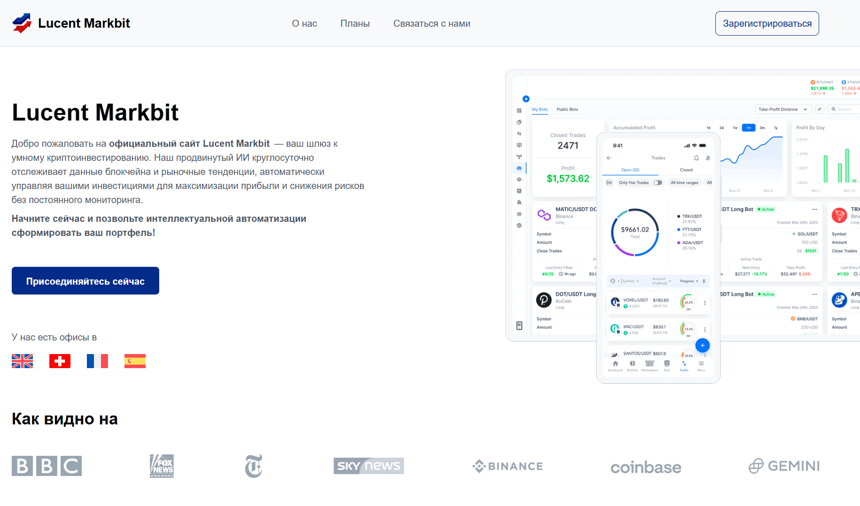Select the Trades icon in the phone bottom navigation
Viewport: 860px width, 506px height.
pyautogui.click(x=683, y=364)
